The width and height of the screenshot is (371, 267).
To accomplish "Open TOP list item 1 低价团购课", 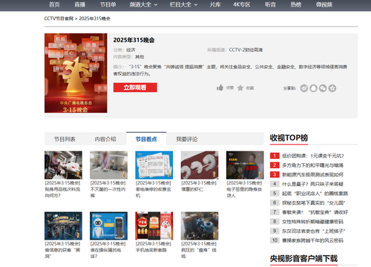I will [313, 156].
